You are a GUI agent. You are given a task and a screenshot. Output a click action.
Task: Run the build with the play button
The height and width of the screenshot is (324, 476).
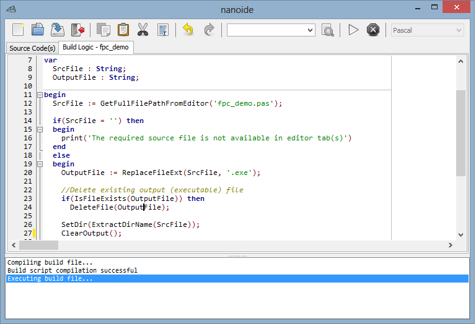pyautogui.click(x=353, y=30)
